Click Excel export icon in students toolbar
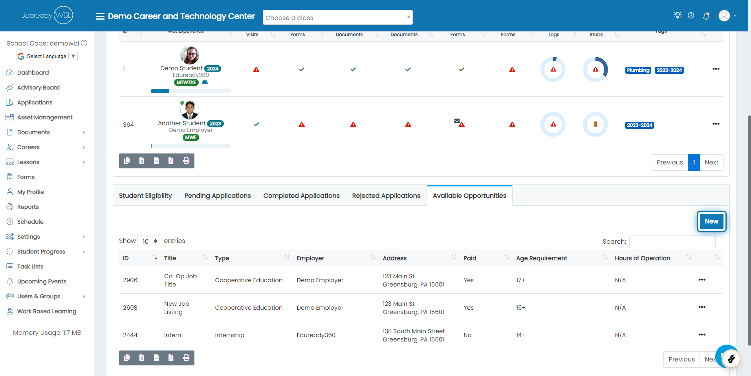751x376 pixels. click(x=142, y=161)
